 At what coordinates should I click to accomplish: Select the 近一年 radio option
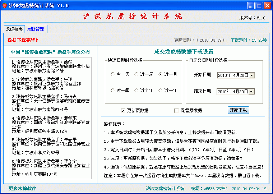168,91
